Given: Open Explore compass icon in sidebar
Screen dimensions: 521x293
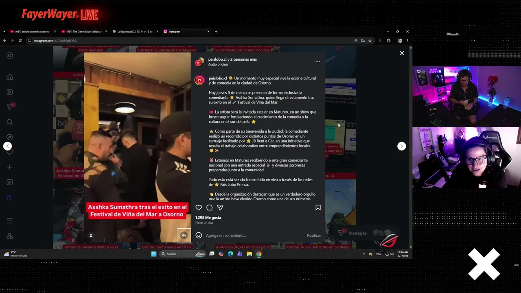Looking at the screenshot, I should (9, 137).
